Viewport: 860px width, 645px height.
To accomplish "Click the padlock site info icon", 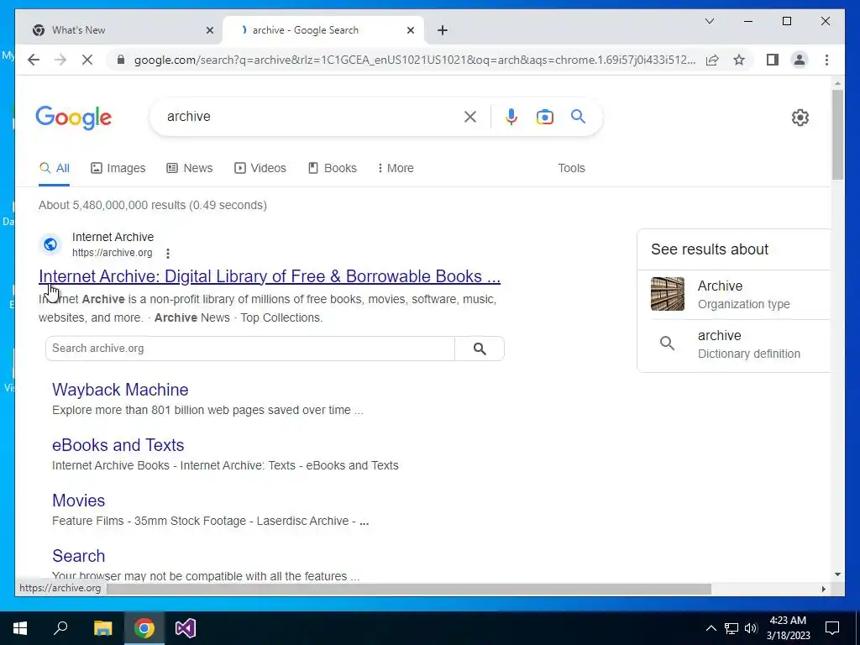I will point(121,60).
